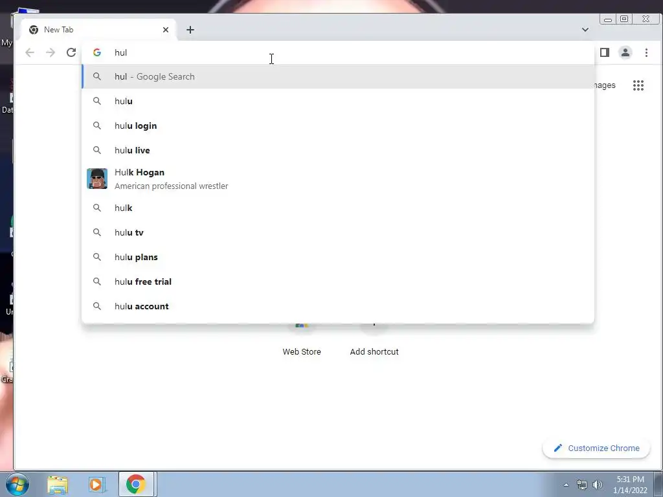Choose the 'hulu tv' suggestion
Screen dimensions: 663x497
pos(338,232)
